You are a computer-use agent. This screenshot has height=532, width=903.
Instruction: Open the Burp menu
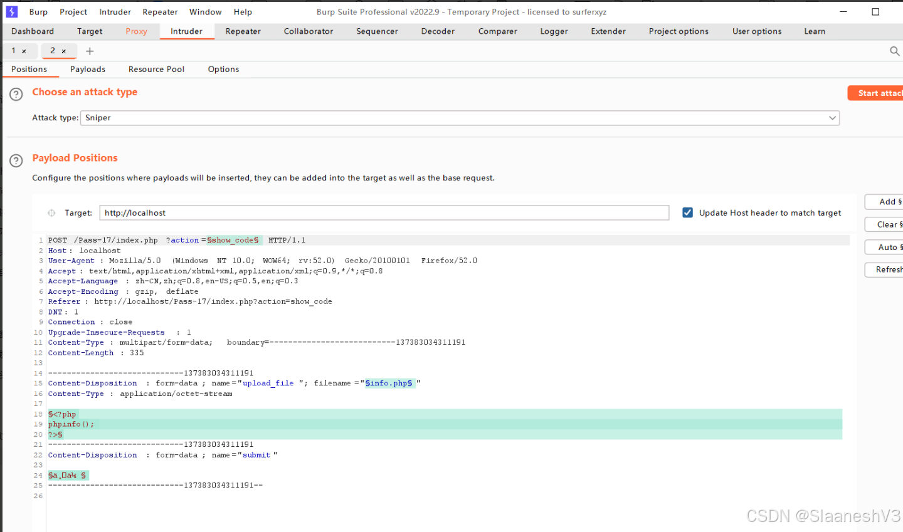coord(38,12)
